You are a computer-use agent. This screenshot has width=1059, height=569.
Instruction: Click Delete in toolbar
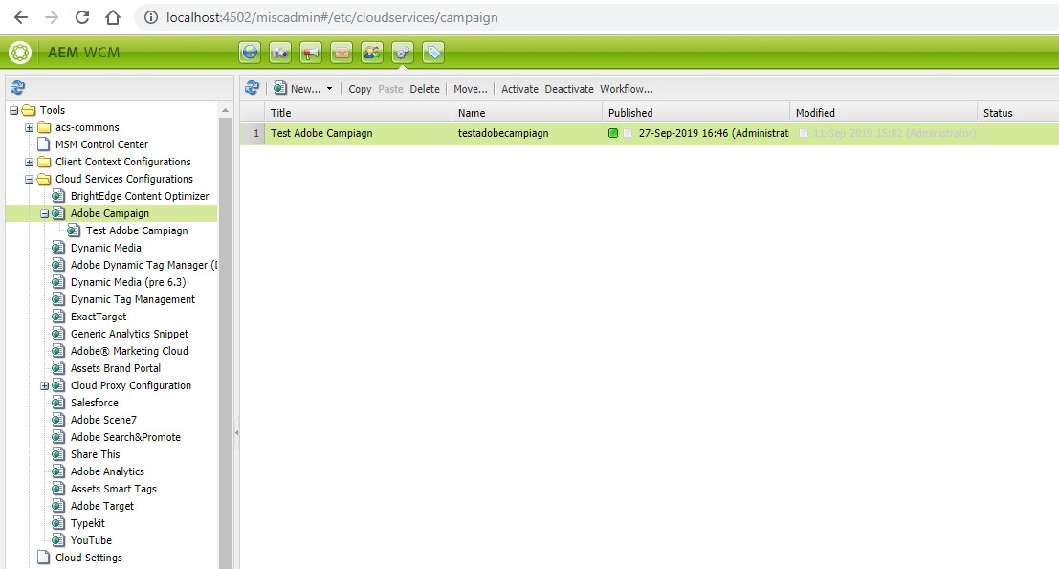[x=425, y=89]
